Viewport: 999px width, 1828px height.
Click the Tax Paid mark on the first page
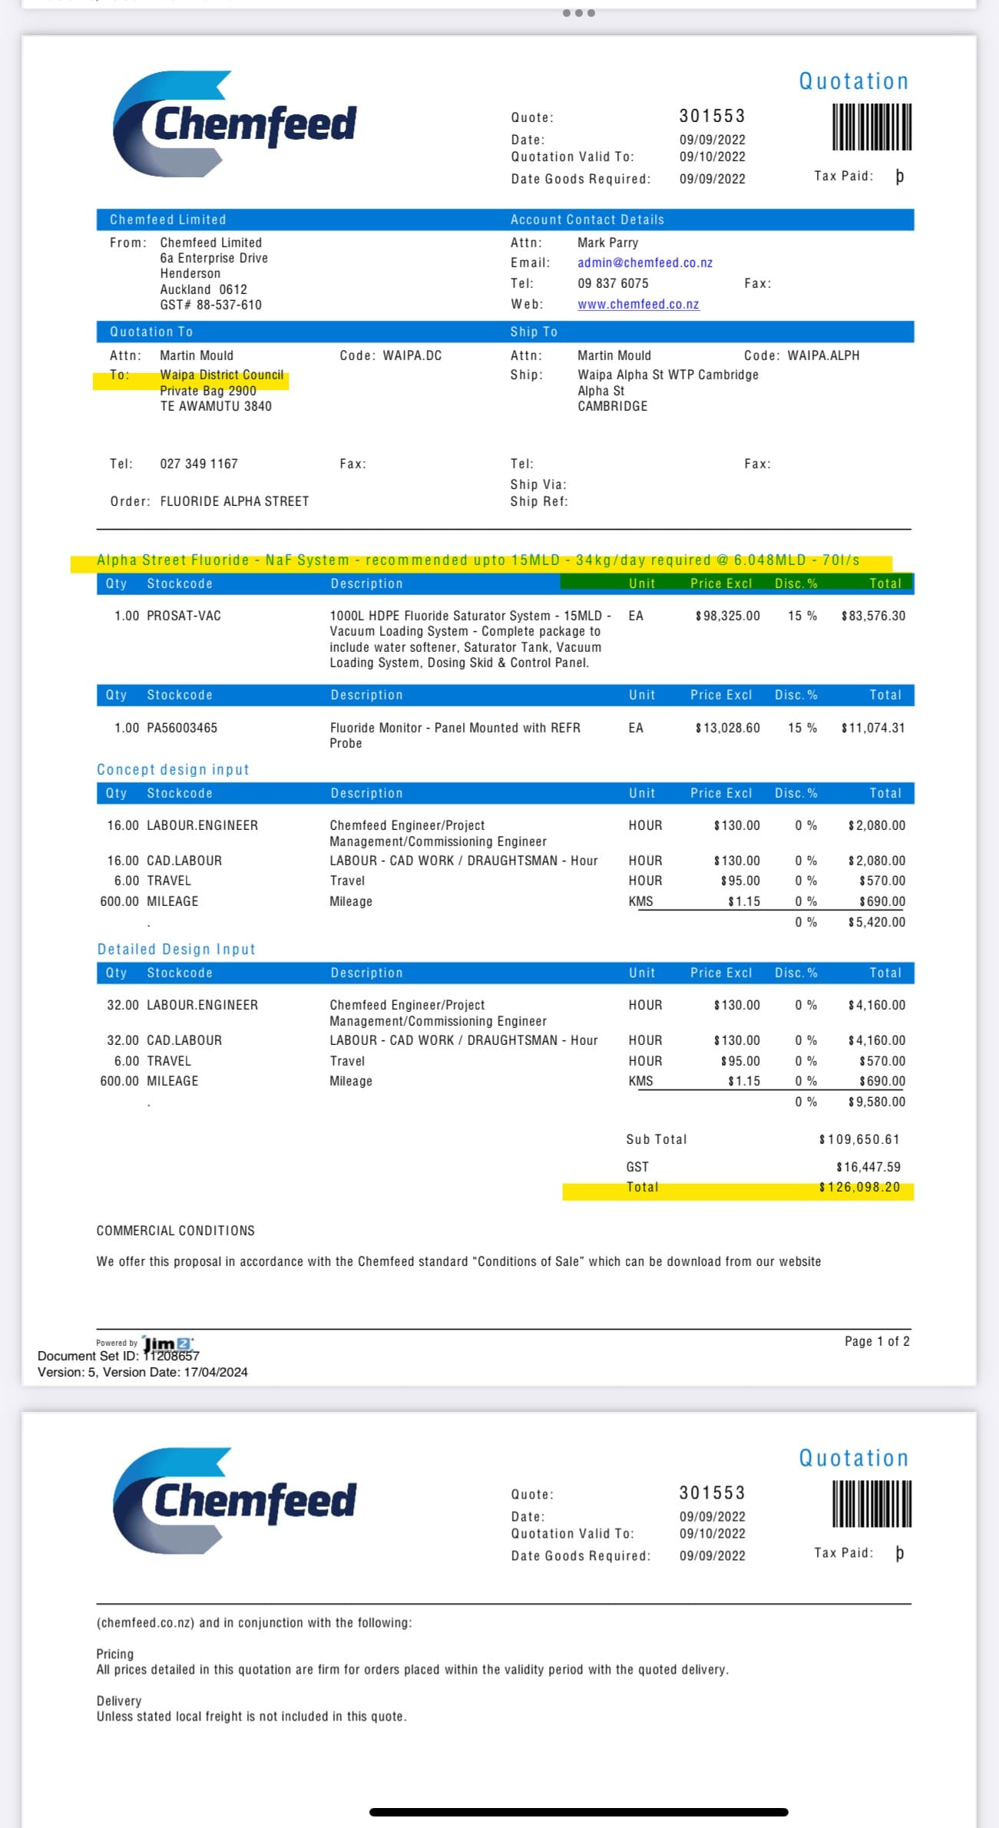[x=899, y=177]
